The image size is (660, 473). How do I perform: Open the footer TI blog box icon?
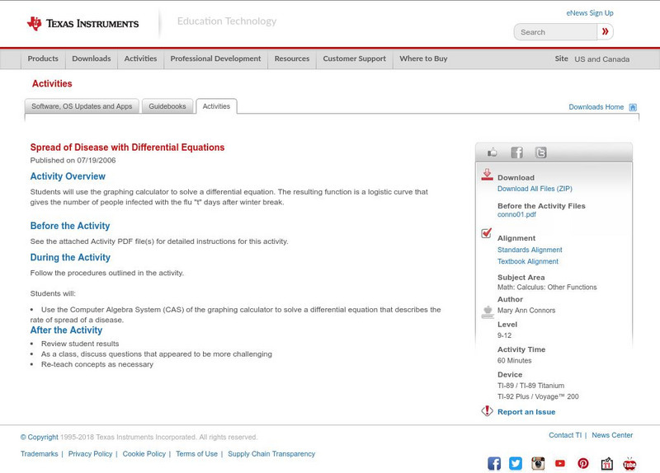pos(606,463)
